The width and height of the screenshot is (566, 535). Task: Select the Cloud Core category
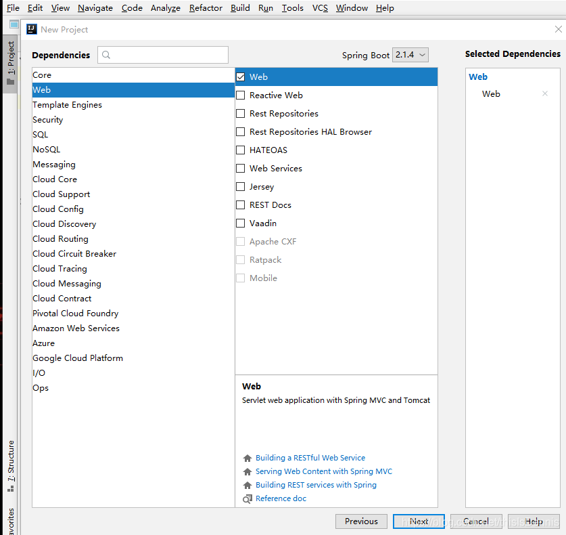click(133, 179)
